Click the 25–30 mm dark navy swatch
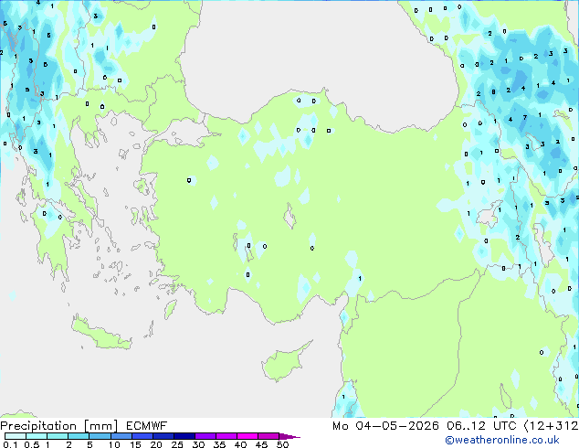Screen dimensions: 579x448 (184, 436)
